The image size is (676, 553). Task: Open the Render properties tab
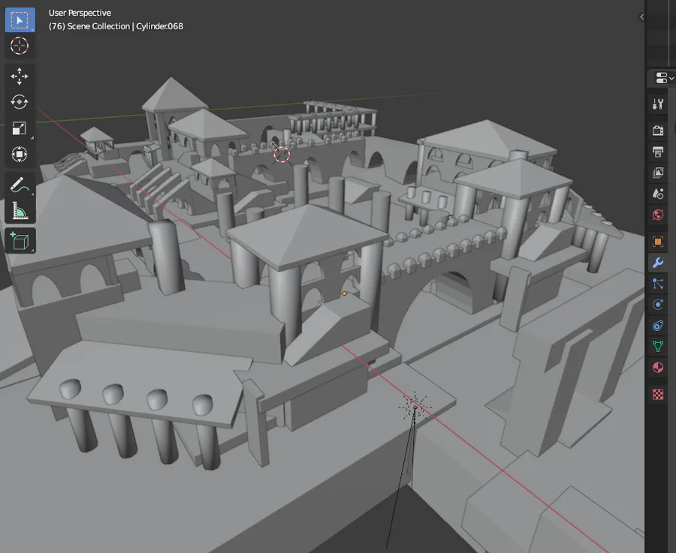pyautogui.click(x=658, y=130)
